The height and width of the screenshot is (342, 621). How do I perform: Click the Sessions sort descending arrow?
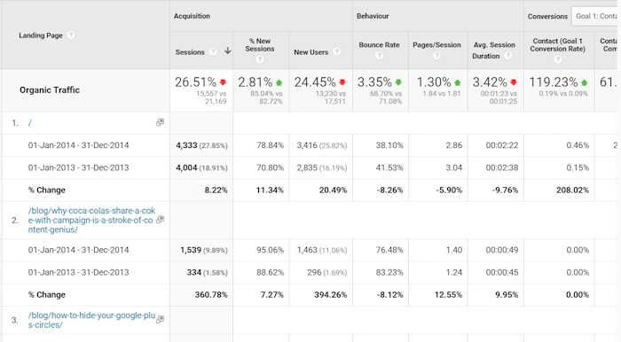[x=228, y=51]
